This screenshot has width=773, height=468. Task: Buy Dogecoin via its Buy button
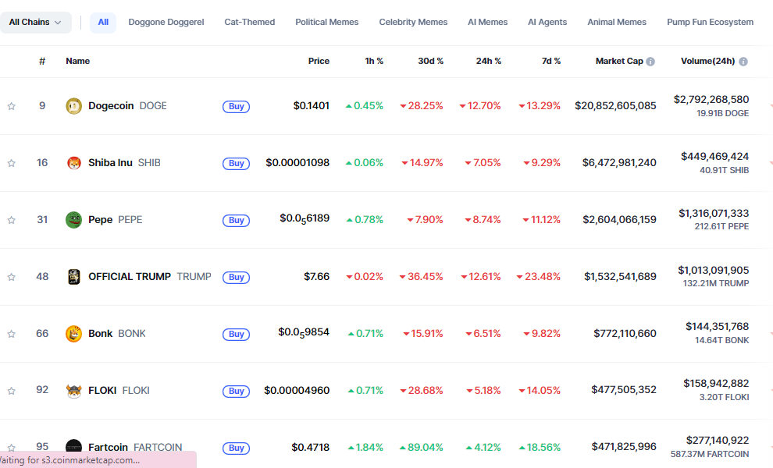coord(236,106)
